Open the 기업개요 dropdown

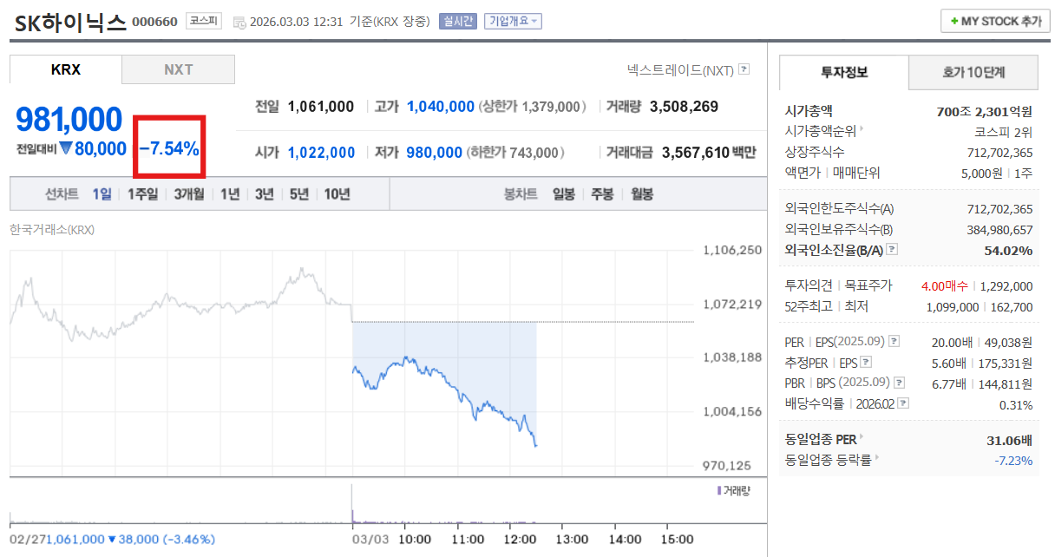pos(513,21)
